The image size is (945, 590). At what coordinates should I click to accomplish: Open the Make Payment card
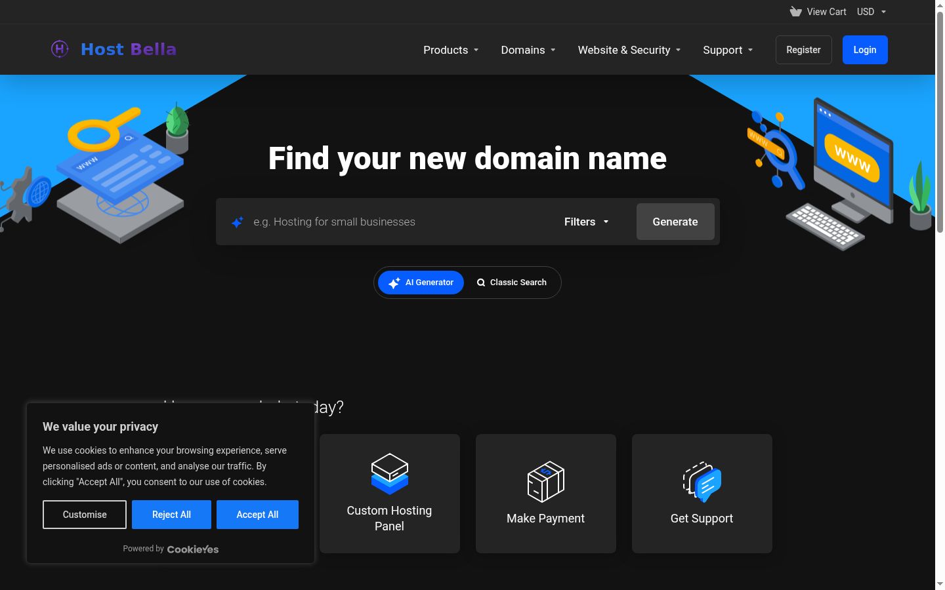pyautogui.click(x=546, y=494)
